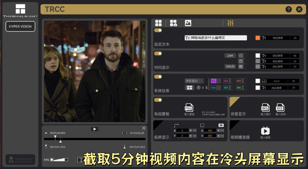308x169 pixels.
Task: Click the refresh interval clock icon
Action: (198, 88)
